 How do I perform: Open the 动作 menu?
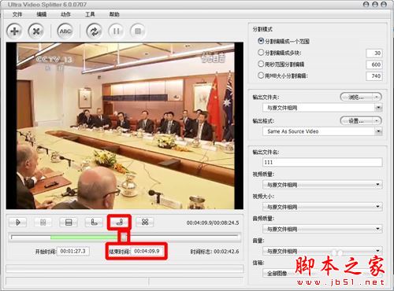[65, 14]
